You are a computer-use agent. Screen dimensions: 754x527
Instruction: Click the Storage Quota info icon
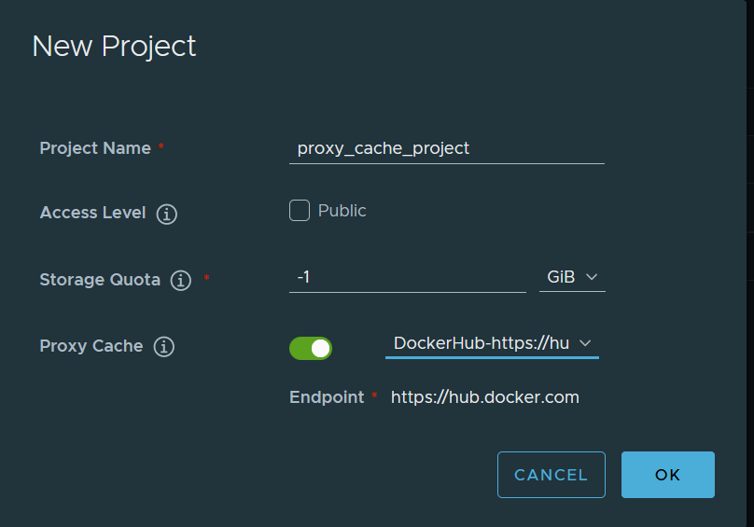click(181, 280)
